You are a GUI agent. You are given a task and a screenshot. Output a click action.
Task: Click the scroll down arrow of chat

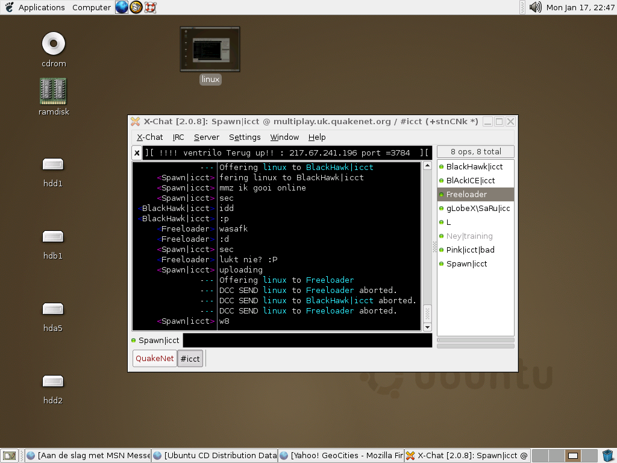tap(427, 327)
